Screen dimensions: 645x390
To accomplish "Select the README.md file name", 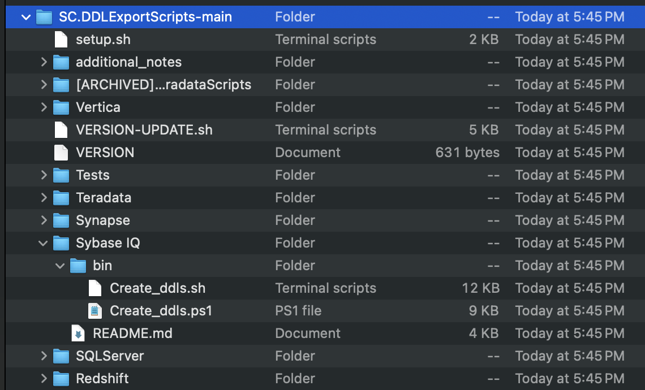I will (x=132, y=333).
